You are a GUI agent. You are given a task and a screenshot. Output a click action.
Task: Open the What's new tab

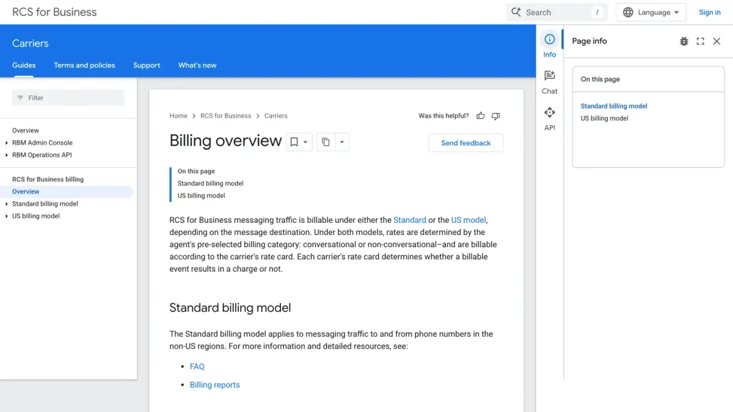pos(197,65)
